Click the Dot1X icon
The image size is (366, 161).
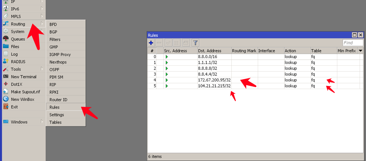6,84
